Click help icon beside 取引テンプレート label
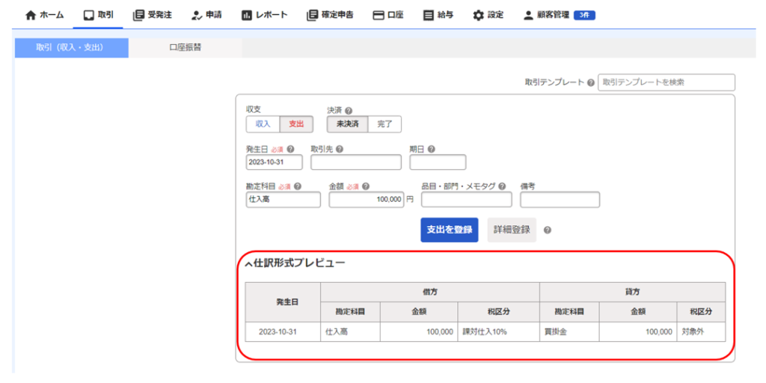766x383 pixels. coord(591,83)
